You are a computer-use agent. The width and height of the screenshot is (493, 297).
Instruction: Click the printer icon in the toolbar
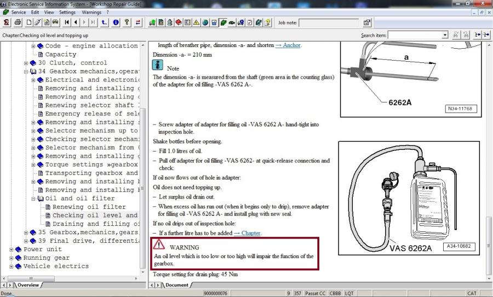tap(18, 22)
